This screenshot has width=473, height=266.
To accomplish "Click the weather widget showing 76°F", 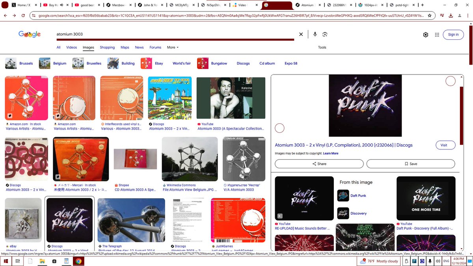I will click(379, 261).
